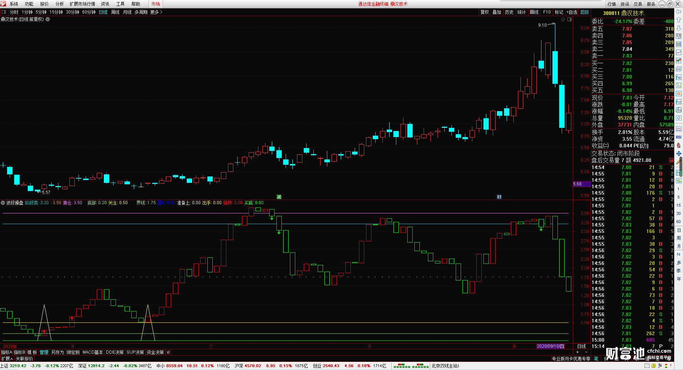The height and width of the screenshot is (370, 683).
Task: Expand the 更多 periods menu
Action: [156, 12]
